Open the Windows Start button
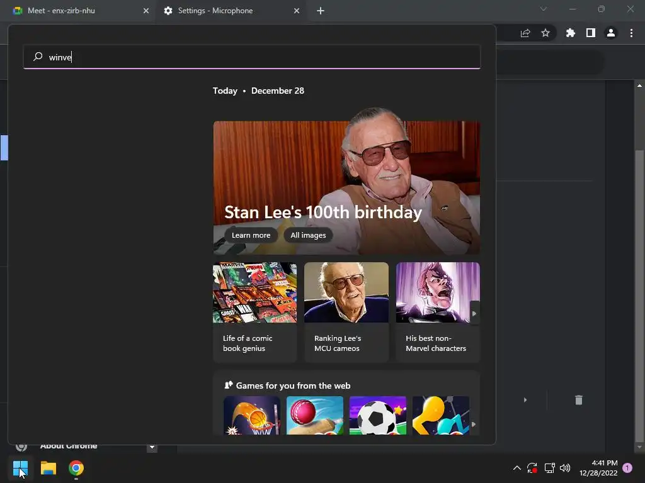Viewport: 645px width, 483px height. tap(20, 468)
